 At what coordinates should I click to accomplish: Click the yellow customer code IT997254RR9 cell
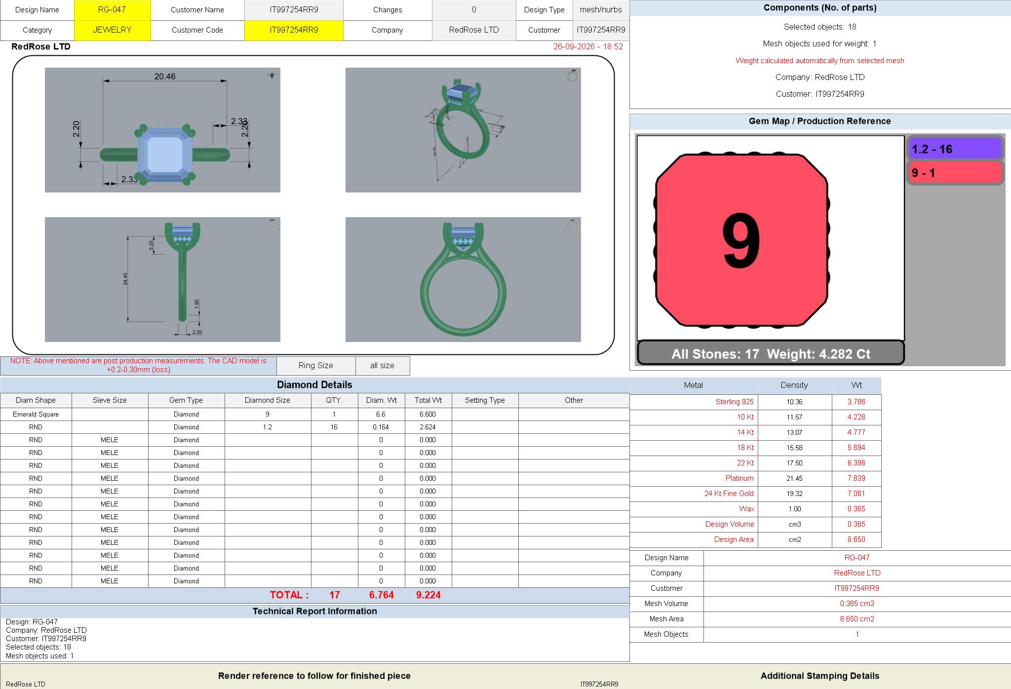point(294,30)
